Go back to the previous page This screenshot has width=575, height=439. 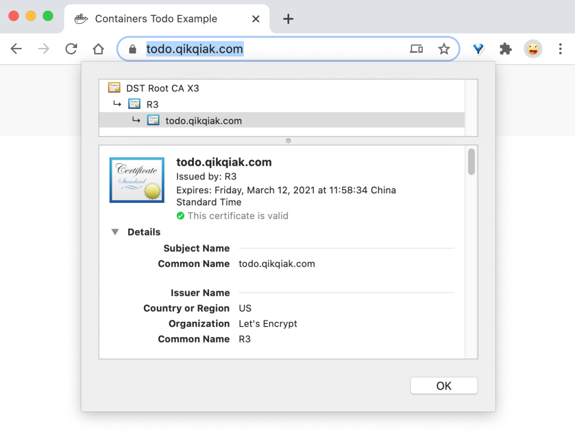[16, 48]
